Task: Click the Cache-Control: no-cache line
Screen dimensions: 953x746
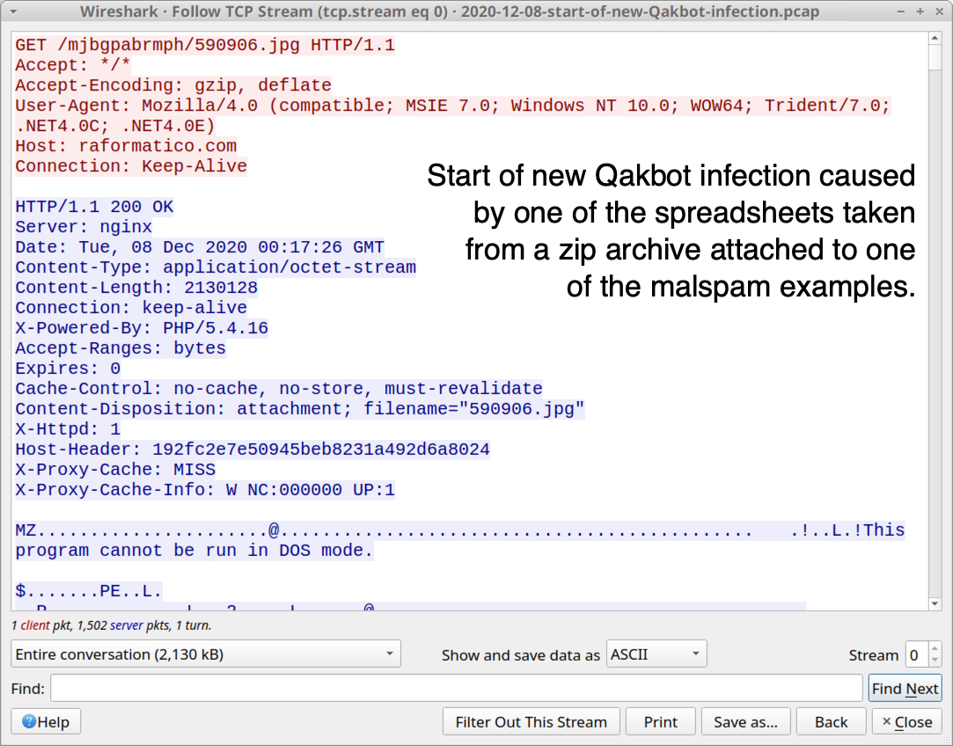Action: [x=279, y=389]
